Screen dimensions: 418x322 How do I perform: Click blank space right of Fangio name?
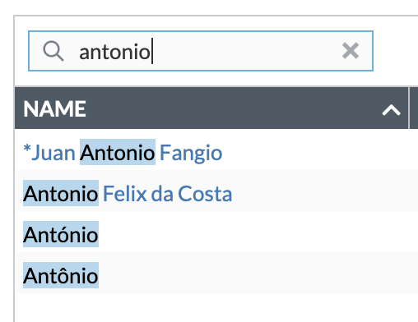pos(318,152)
